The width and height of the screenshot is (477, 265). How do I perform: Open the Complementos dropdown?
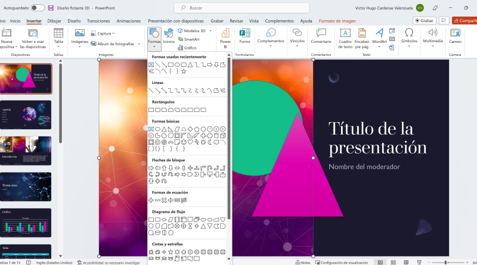pyautogui.click(x=271, y=38)
